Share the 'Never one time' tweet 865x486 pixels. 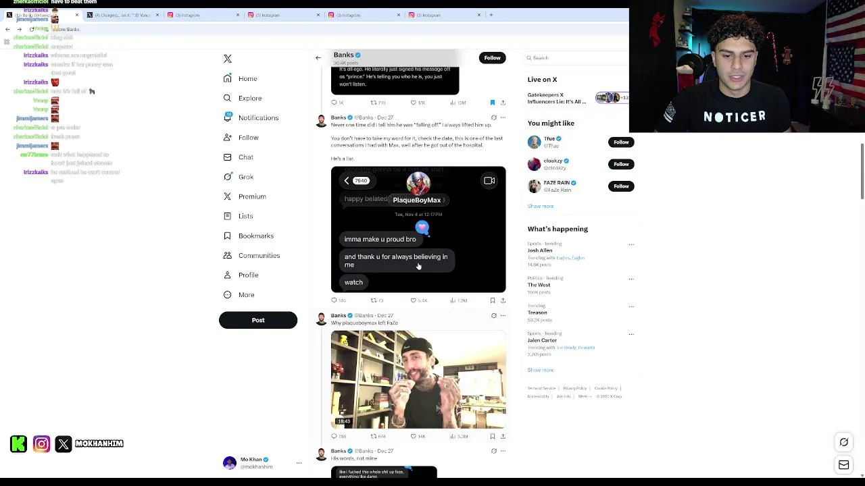pos(503,300)
